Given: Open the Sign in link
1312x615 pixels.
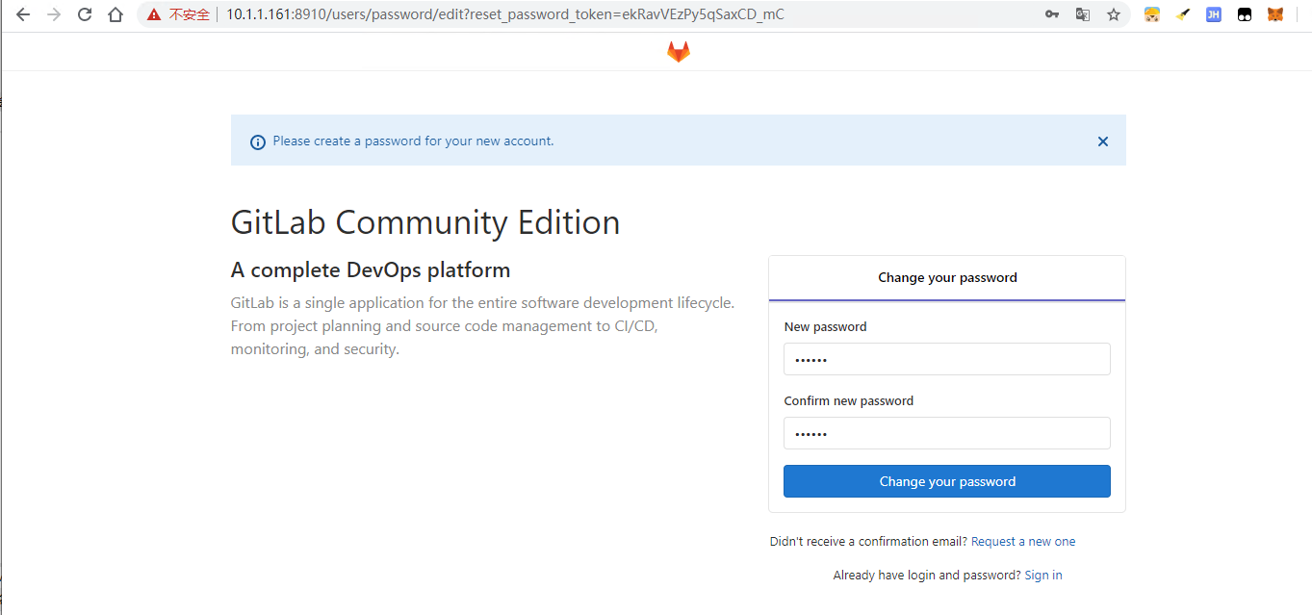Looking at the screenshot, I should (x=1043, y=576).
